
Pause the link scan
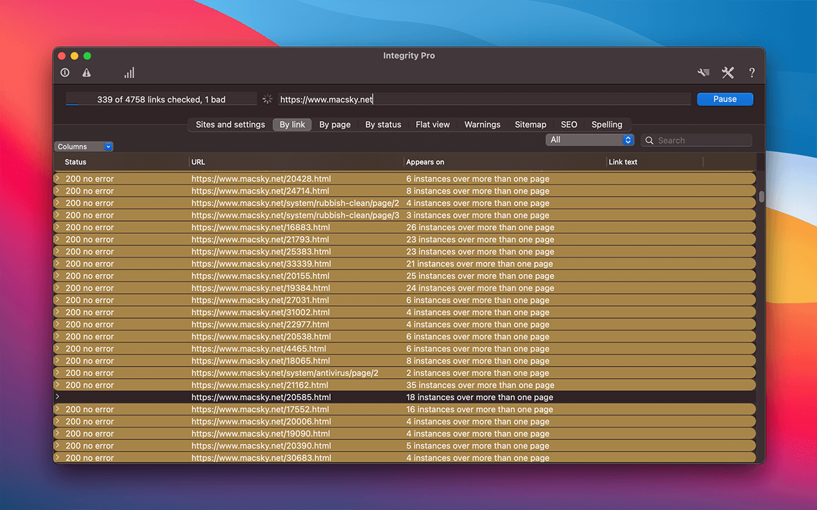point(725,99)
